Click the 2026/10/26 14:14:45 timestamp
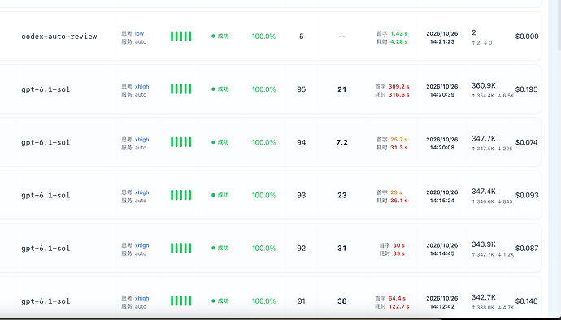Image resolution: width=561 pixels, height=320 pixels. point(442,249)
